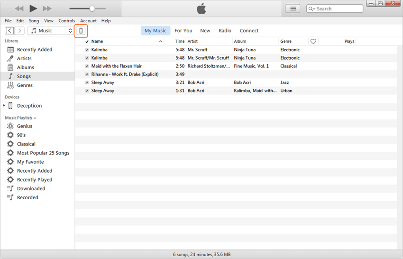This screenshot has height=259, width=403.
Task: Uncheck the Maid with the Flaxen Hair song
Action: point(87,66)
